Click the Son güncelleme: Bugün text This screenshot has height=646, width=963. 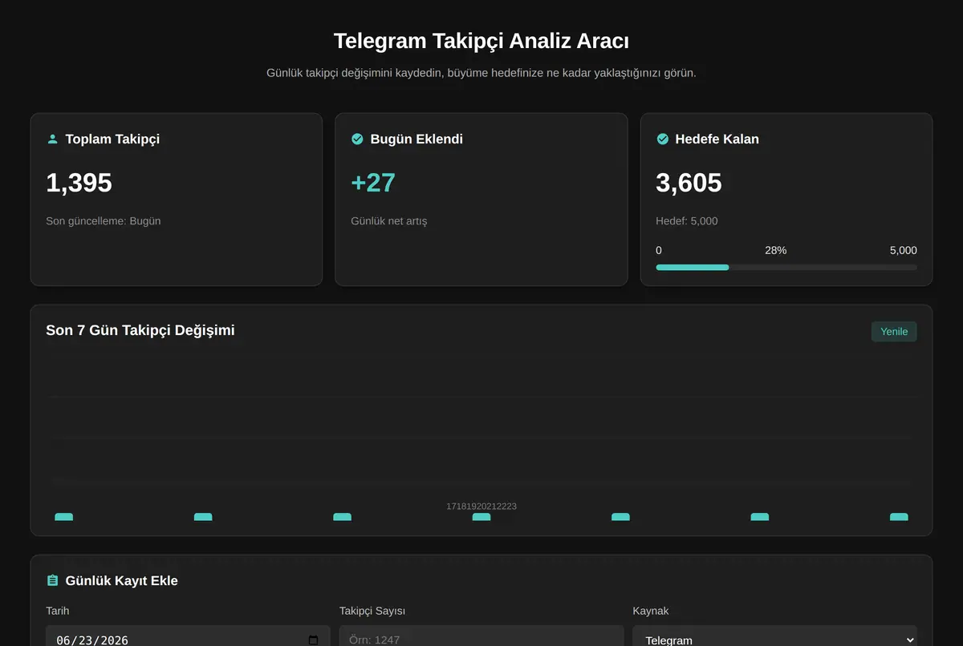coord(104,221)
